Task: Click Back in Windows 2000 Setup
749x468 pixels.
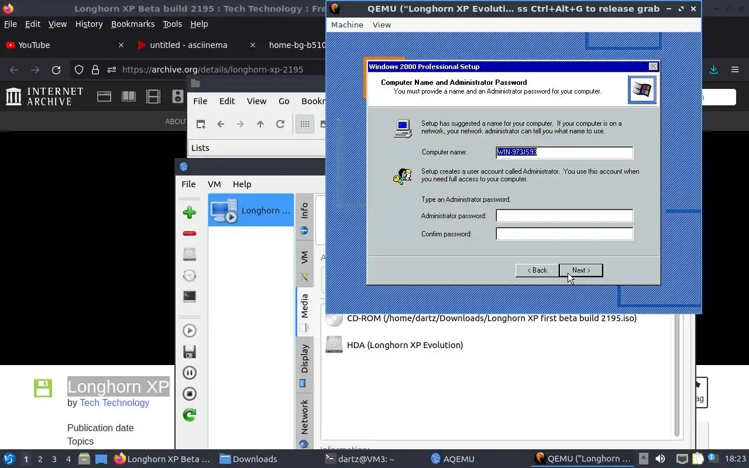Action: coord(537,270)
